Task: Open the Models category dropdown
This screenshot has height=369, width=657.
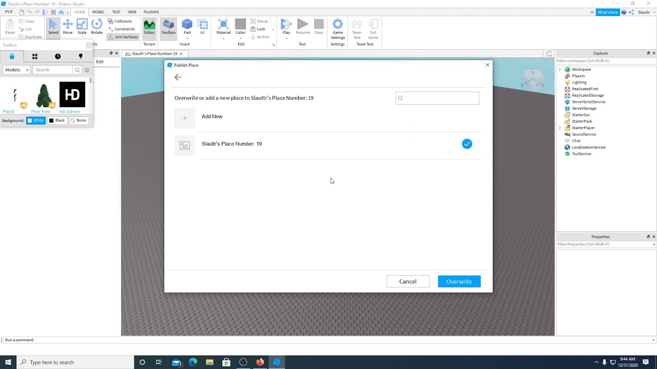Action: click(x=17, y=70)
